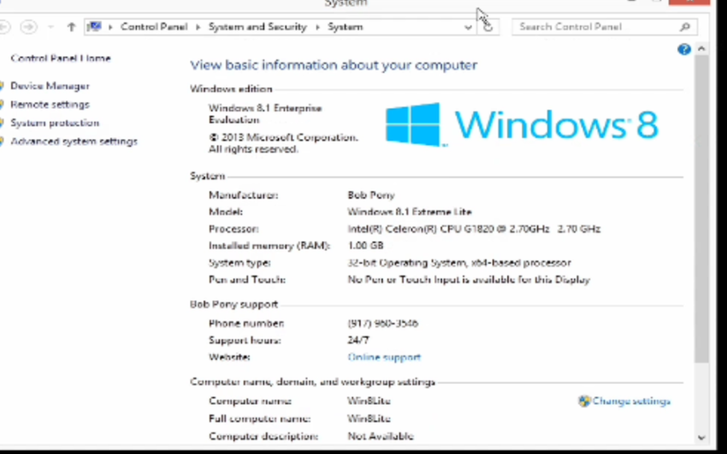This screenshot has width=727, height=454.
Task: Click the page heading View basic information
Action: 334,65
